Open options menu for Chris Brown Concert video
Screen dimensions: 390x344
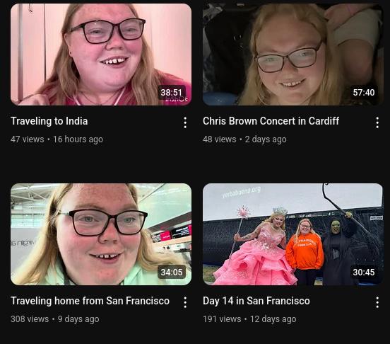[377, 122]
